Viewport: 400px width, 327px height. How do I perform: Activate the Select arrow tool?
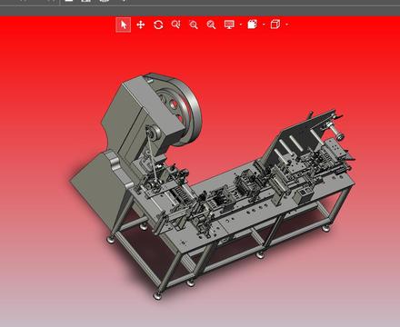[124, 25]
